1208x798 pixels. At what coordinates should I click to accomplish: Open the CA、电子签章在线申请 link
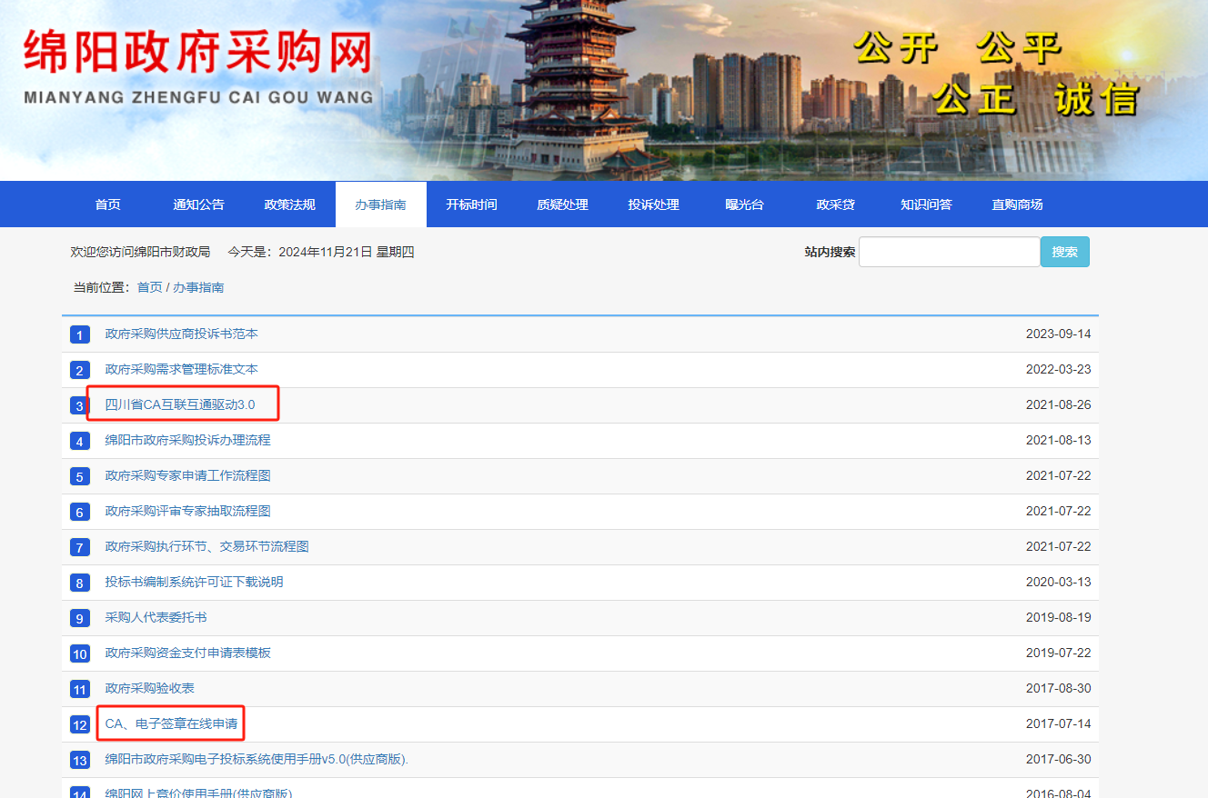coord(171,723)
